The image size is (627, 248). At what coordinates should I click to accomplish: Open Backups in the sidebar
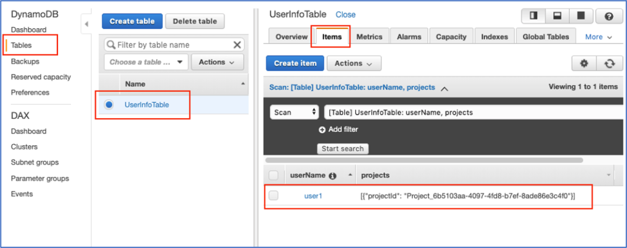(24, 62)
